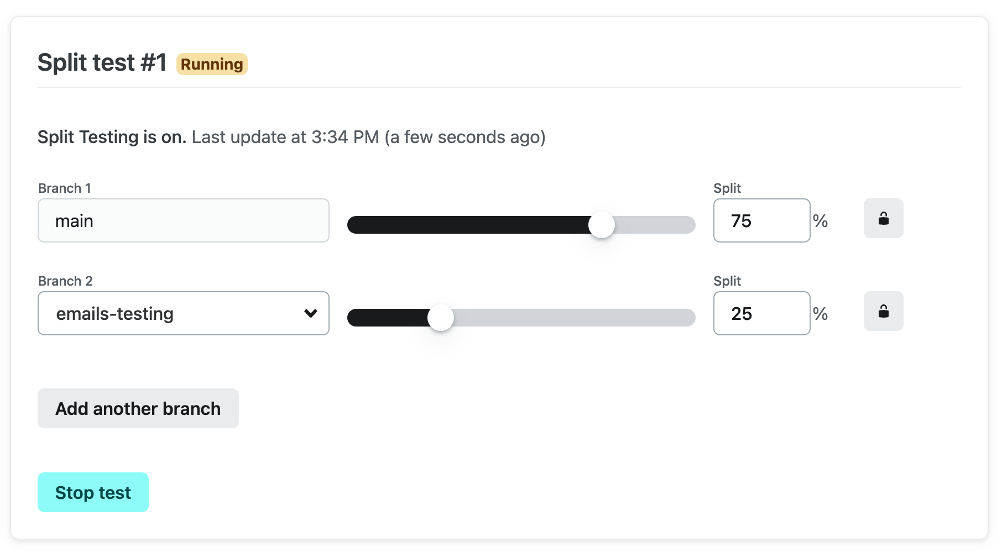Click the Last update timestamp text
The image size is (1002, 558).
point(369,137)
